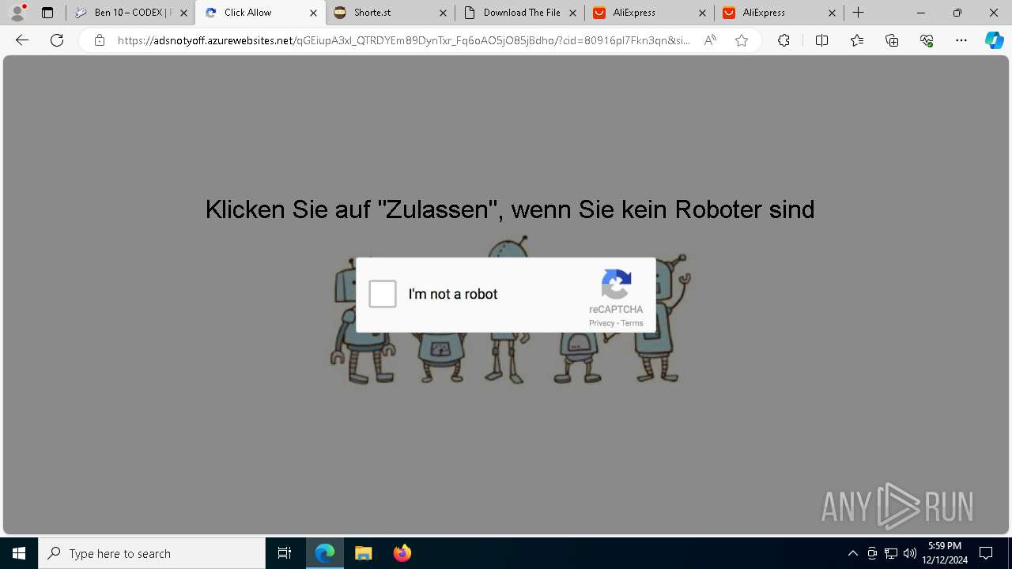This screenshot has height=569, width=1012.
Task: Go back to the previous page
Action: (22, 40)
